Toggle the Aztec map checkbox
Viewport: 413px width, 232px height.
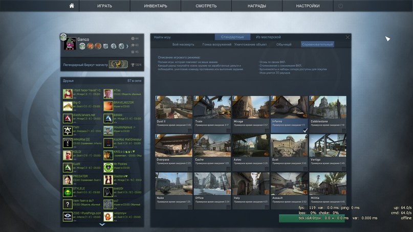tap(267, 169)
